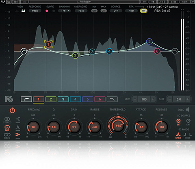Select band 3 node on EQ graph
Screen dimensions: 195x169
coord(92,52)
